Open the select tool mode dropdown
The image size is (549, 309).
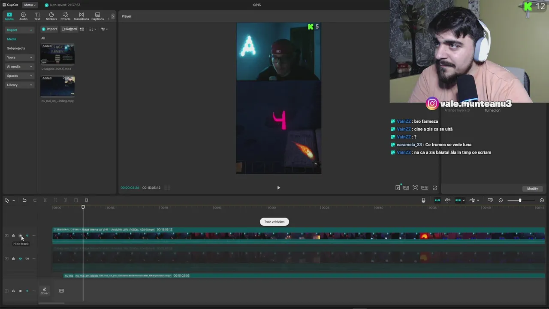14,200
